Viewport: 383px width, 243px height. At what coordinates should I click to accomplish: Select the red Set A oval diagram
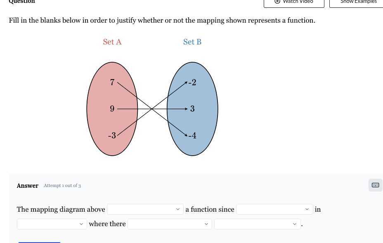[x=112, y=109]
